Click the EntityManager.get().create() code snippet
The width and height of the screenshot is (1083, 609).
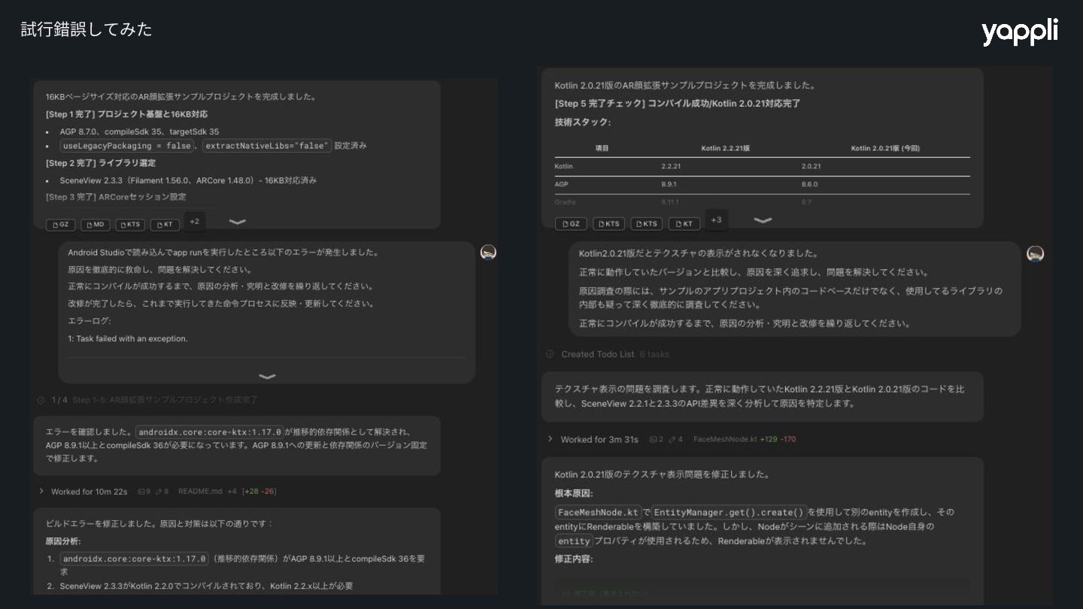coord(730,512)
